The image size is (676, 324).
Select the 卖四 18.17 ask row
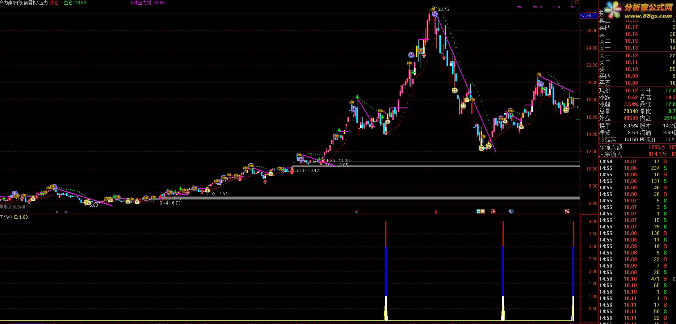click(x=637, y=27)
